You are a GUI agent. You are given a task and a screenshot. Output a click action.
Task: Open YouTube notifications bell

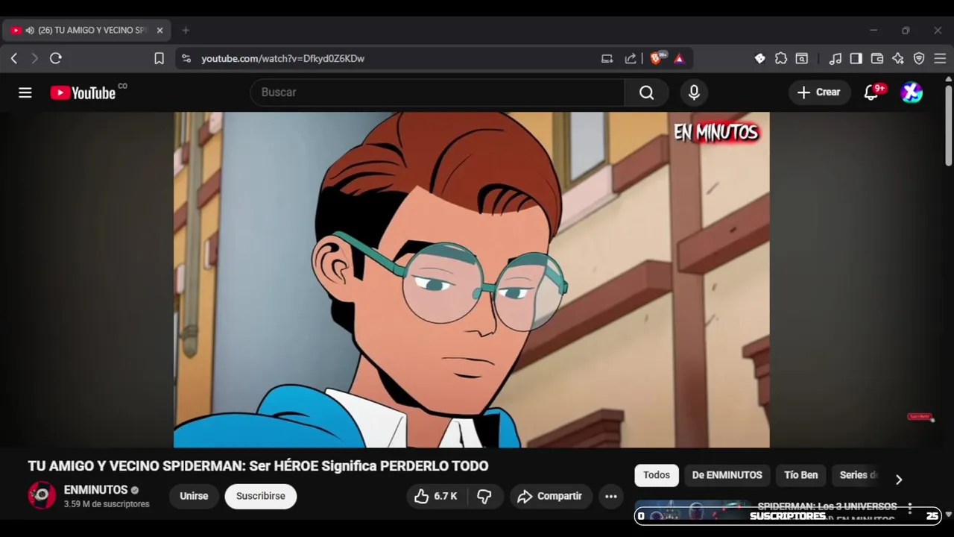coord(871,92)
